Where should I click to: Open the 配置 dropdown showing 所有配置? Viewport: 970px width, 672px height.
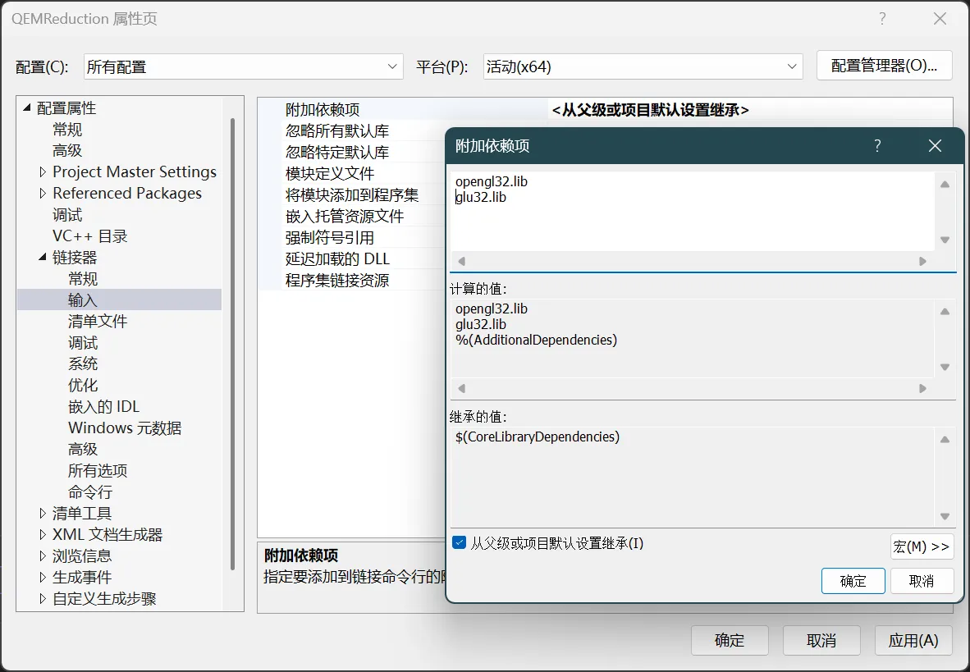(244, 66)
